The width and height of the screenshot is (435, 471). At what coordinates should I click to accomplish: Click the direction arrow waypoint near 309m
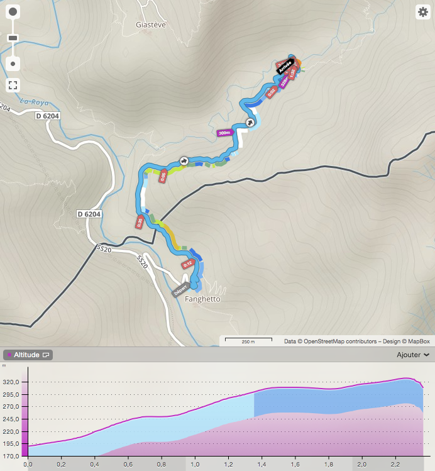[x=250, y=123]
